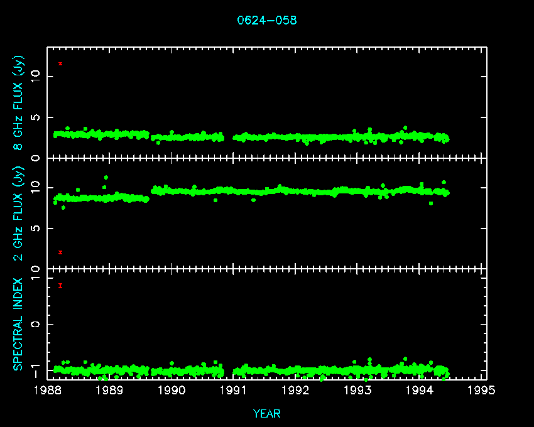
Task: Click the 5 tick label on 8 GHz axis
Action: coord(36,117)
